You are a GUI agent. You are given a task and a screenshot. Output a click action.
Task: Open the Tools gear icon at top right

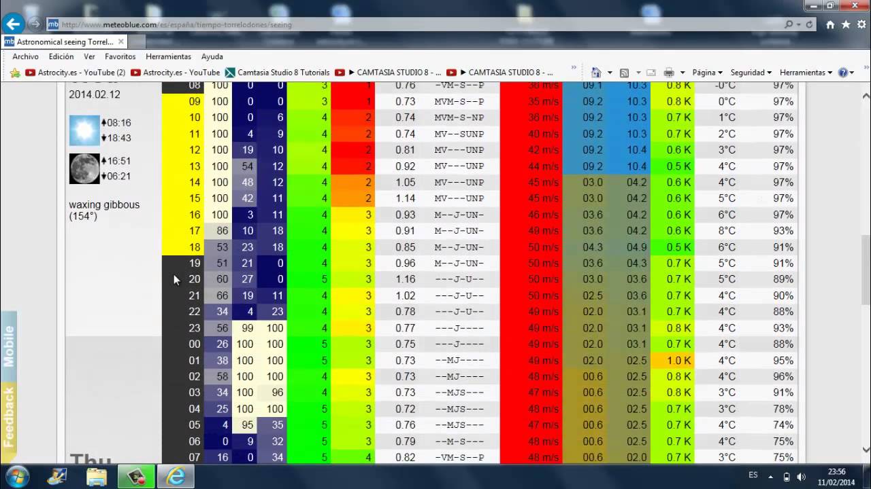[x=861, y=24]
